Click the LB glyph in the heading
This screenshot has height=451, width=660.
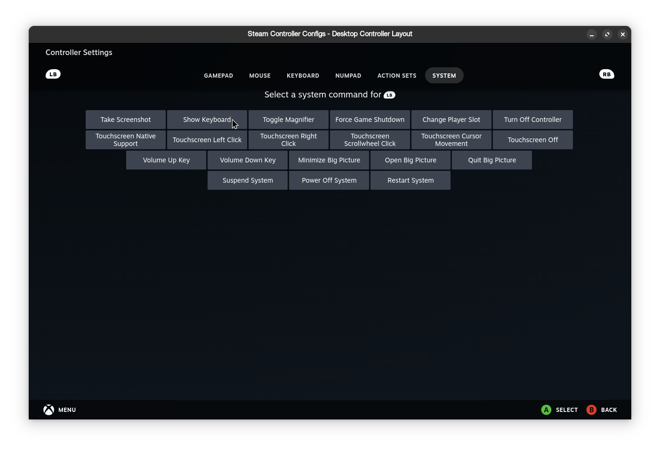click(389, 95)
